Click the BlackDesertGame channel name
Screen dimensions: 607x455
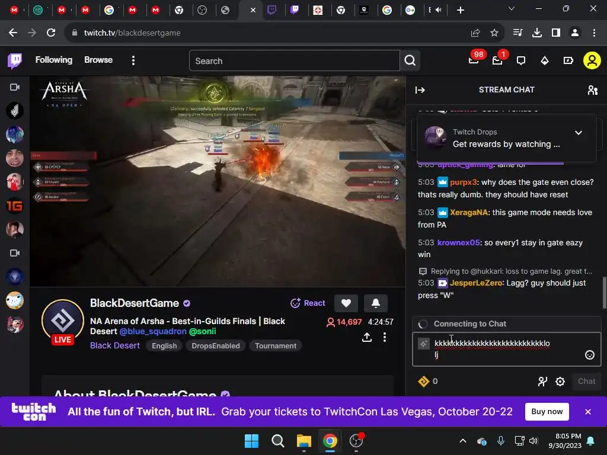(x=135, y=303)
